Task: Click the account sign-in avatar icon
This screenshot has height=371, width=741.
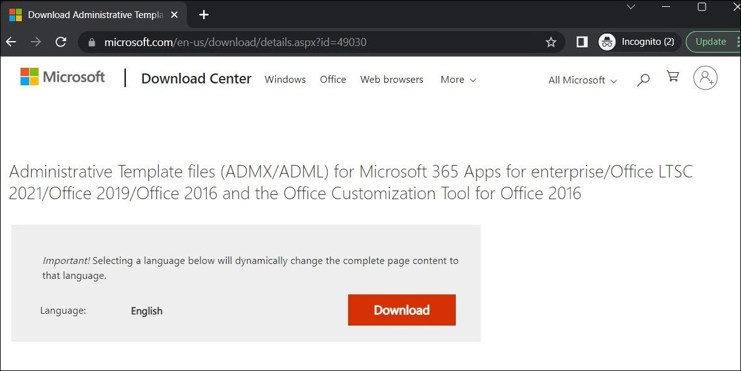Action: [705, 78]
